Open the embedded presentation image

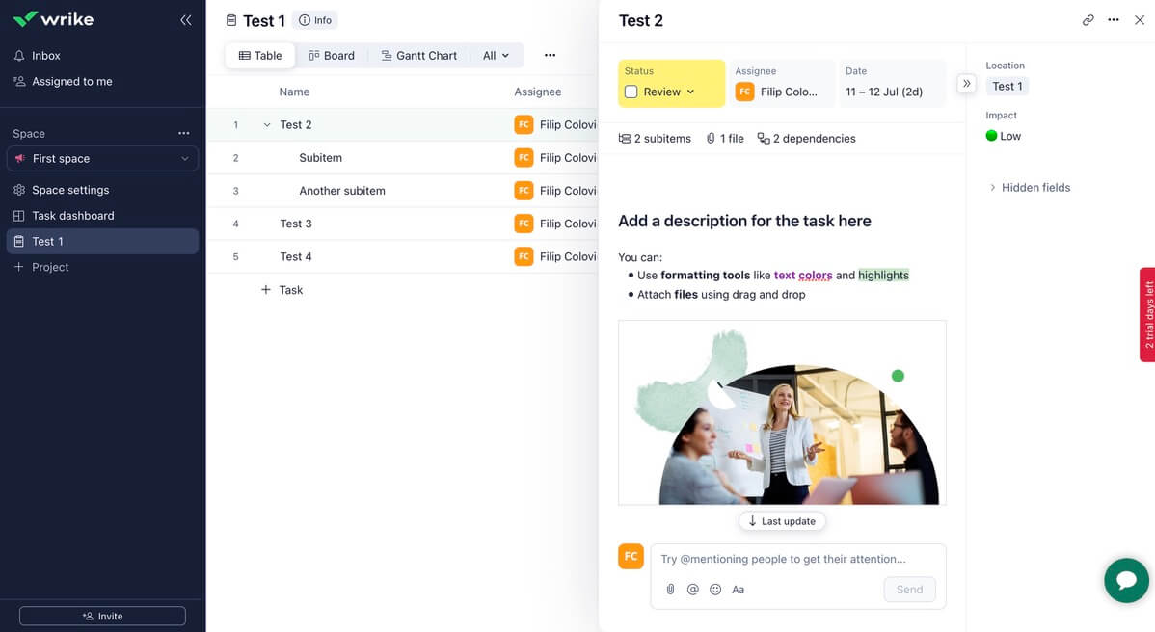tap(782, 412)
